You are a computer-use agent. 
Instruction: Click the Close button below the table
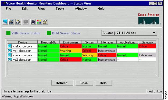(84, 83)
